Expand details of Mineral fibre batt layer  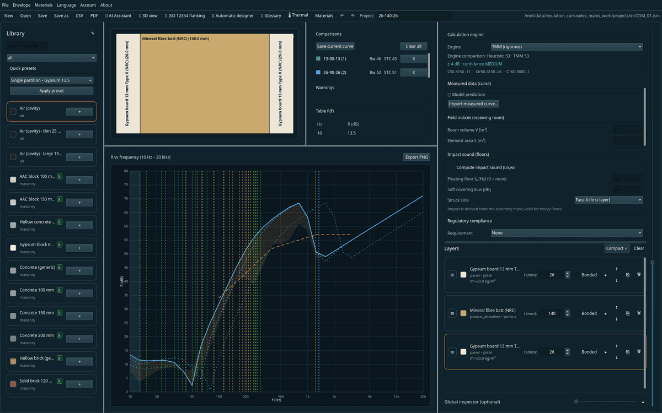coord(606,313)
